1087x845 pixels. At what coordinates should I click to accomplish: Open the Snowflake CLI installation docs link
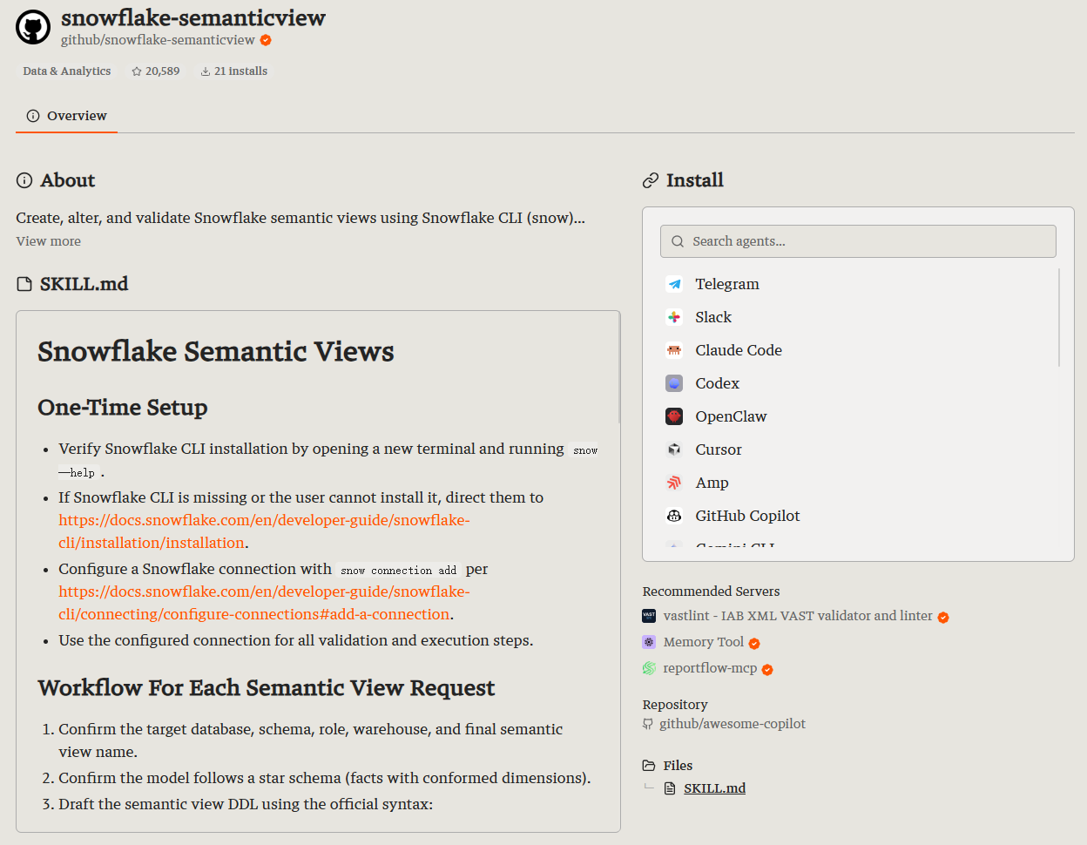tap(264, 531)
